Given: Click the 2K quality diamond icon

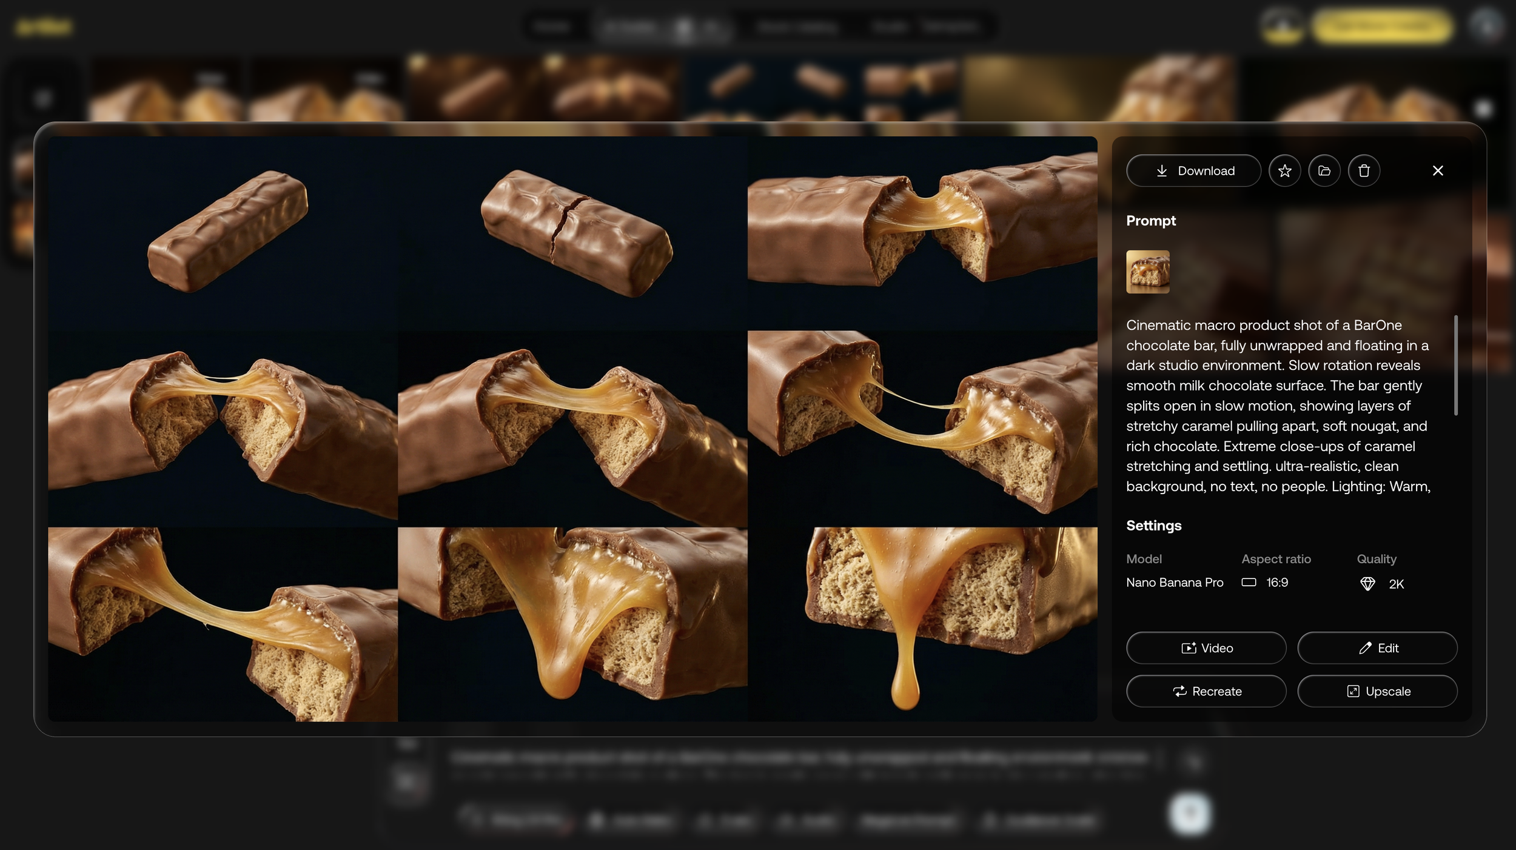Looking at the screenshot, I should tap(1367, 583).
